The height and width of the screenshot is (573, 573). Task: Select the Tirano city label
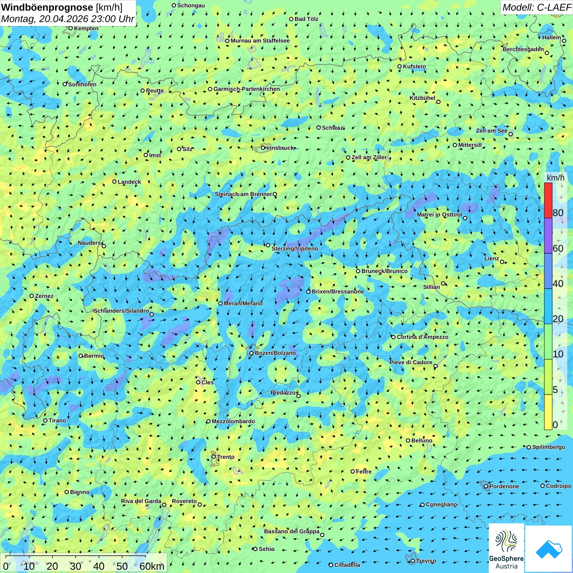click(57, 420)
